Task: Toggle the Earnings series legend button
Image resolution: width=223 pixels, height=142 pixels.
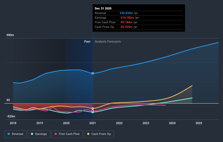Action: tap(39, 134)
